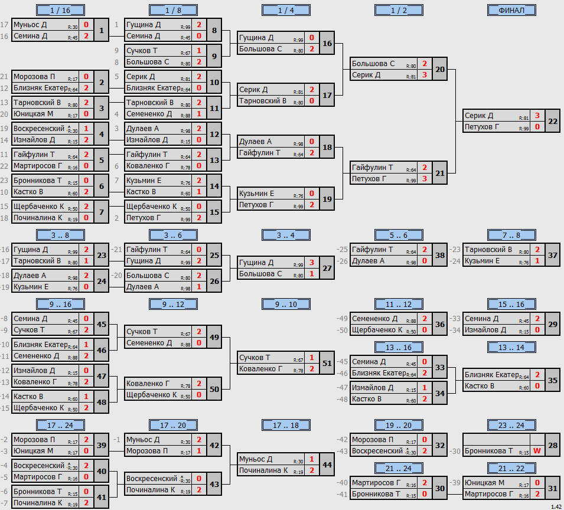Click score 3 for Серик Д in final
The image size is (564, 510).
coord(537,116)
